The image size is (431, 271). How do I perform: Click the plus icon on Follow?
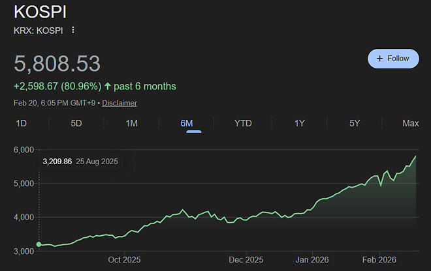(x=379, y=58)
